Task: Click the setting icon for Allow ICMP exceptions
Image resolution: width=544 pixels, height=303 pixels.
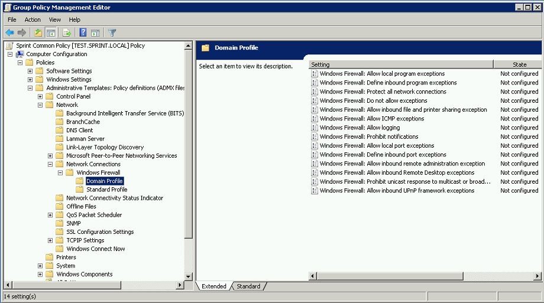Action: (315, 119)
